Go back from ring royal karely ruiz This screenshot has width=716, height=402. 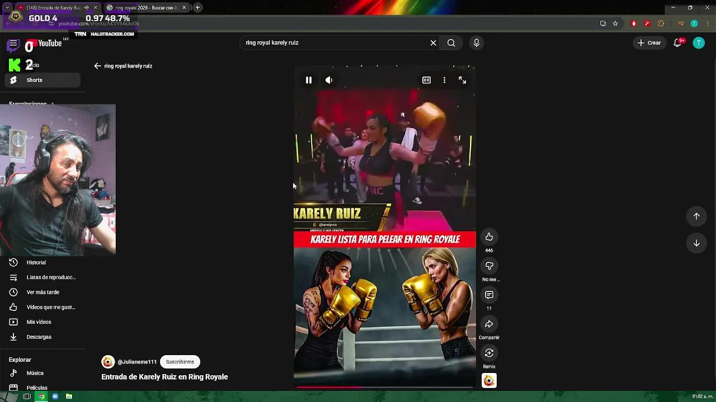click(x=97, y=66)
